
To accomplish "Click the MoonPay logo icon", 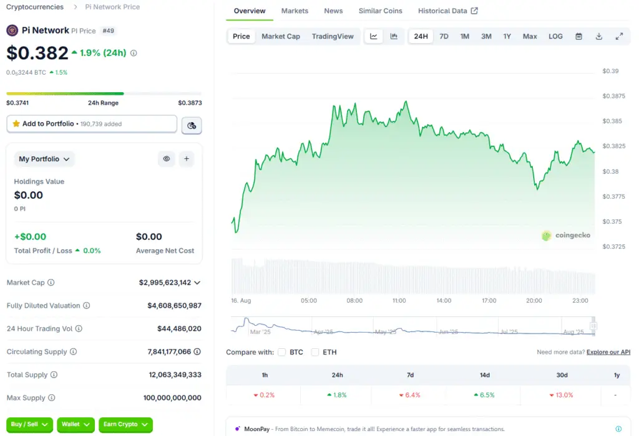I will [237, 429].
